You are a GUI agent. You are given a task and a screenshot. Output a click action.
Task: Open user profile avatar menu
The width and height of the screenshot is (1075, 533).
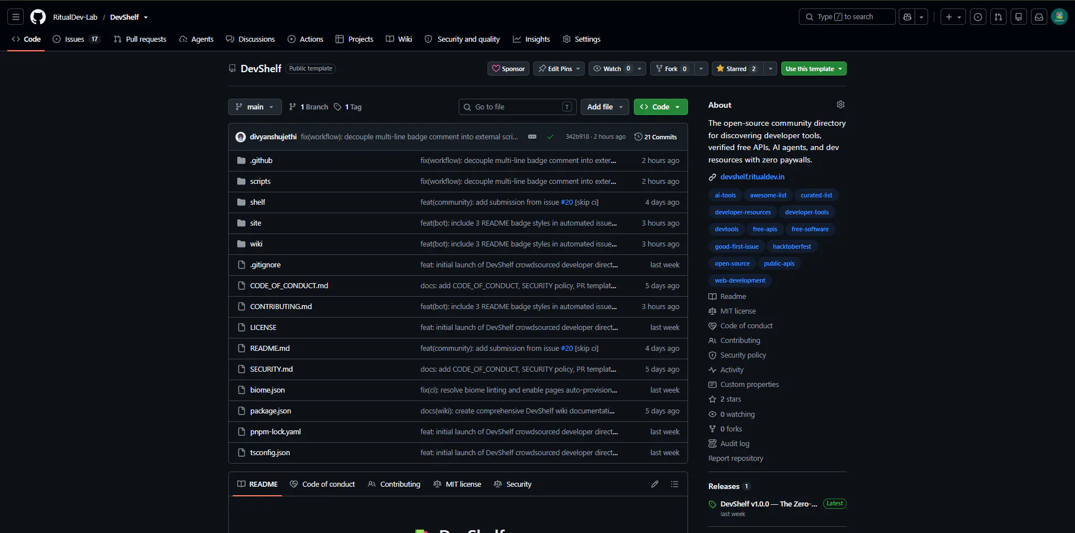pos(1059,17)
